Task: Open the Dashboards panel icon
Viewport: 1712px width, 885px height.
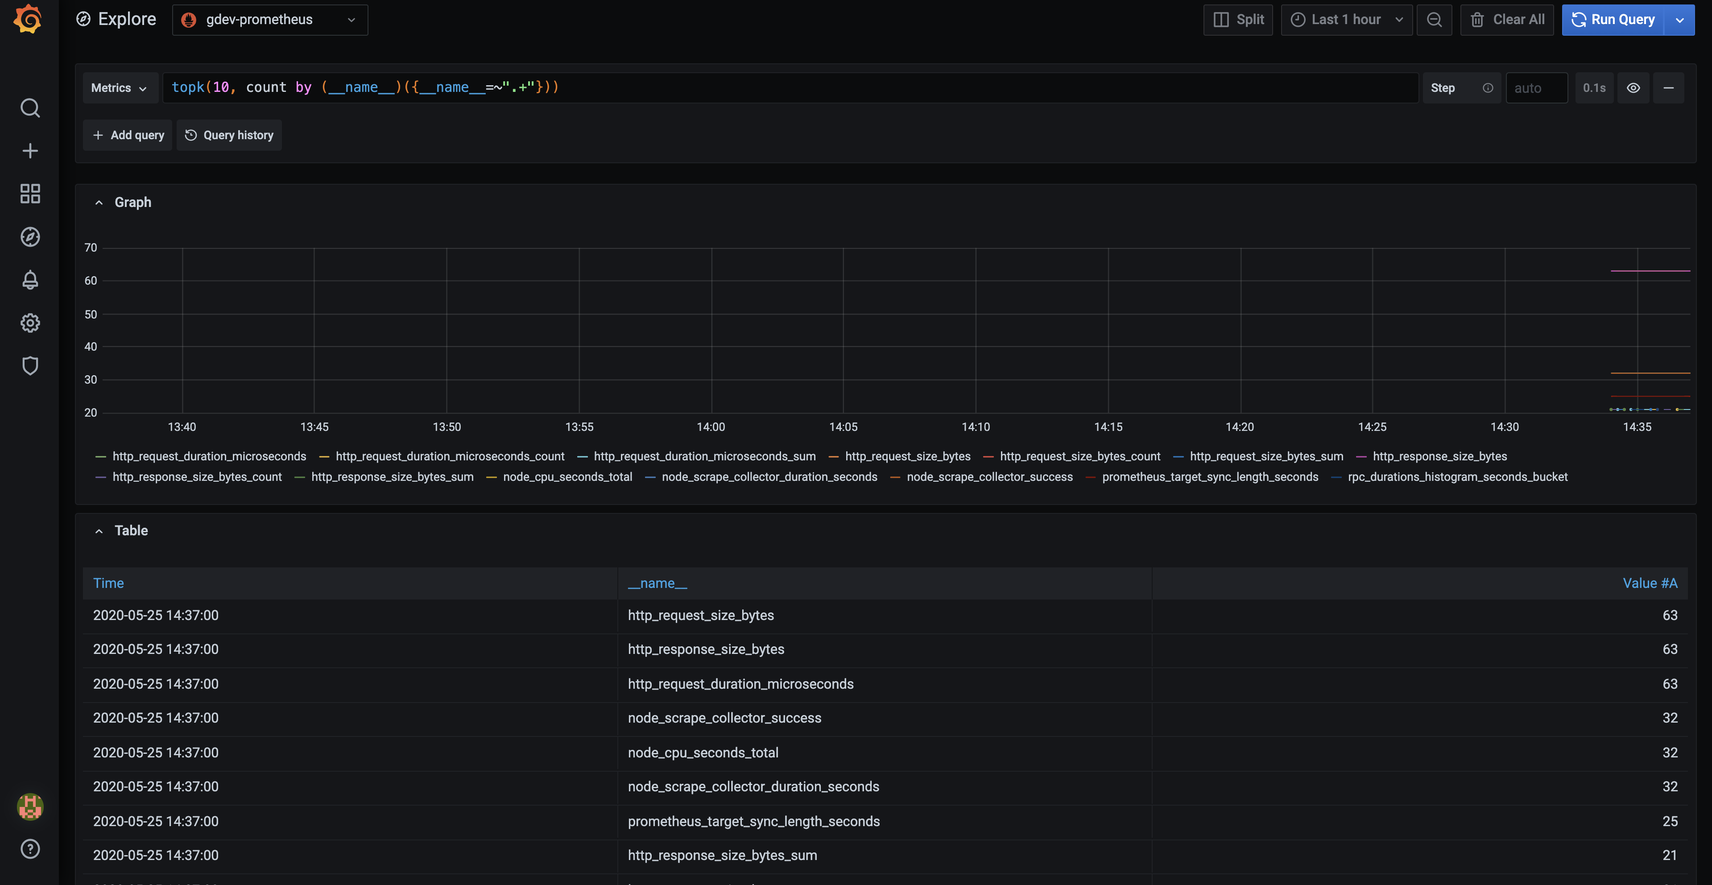Action: pyautogui.click(x=30, y=193)
